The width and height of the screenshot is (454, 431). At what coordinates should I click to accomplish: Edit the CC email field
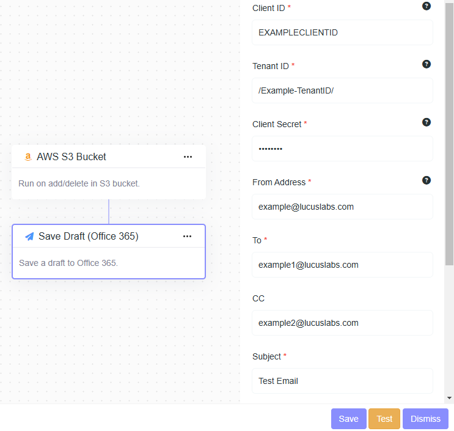pos(342,323)
